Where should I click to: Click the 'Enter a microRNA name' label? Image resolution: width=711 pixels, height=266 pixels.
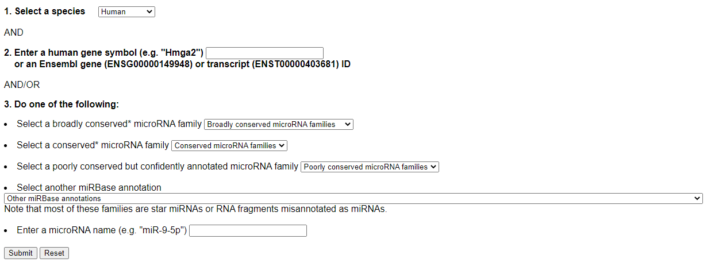102,230
